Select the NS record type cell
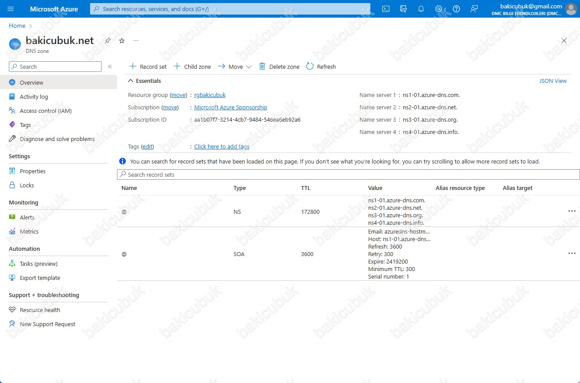 [237, 212]
